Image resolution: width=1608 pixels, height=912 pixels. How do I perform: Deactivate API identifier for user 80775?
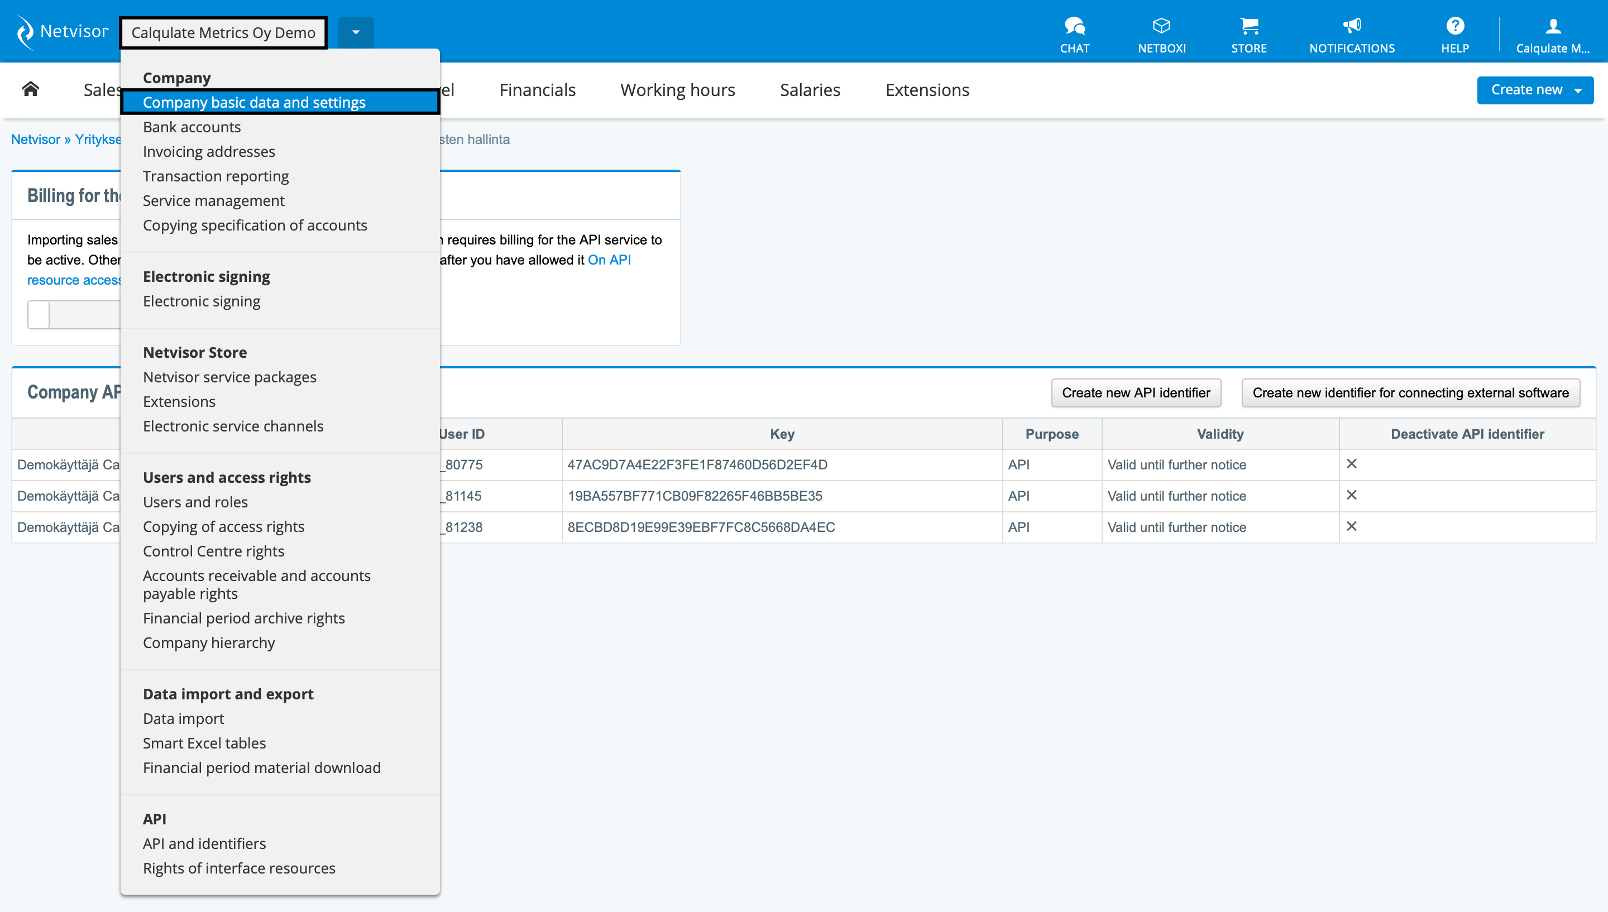[1351, 464]
